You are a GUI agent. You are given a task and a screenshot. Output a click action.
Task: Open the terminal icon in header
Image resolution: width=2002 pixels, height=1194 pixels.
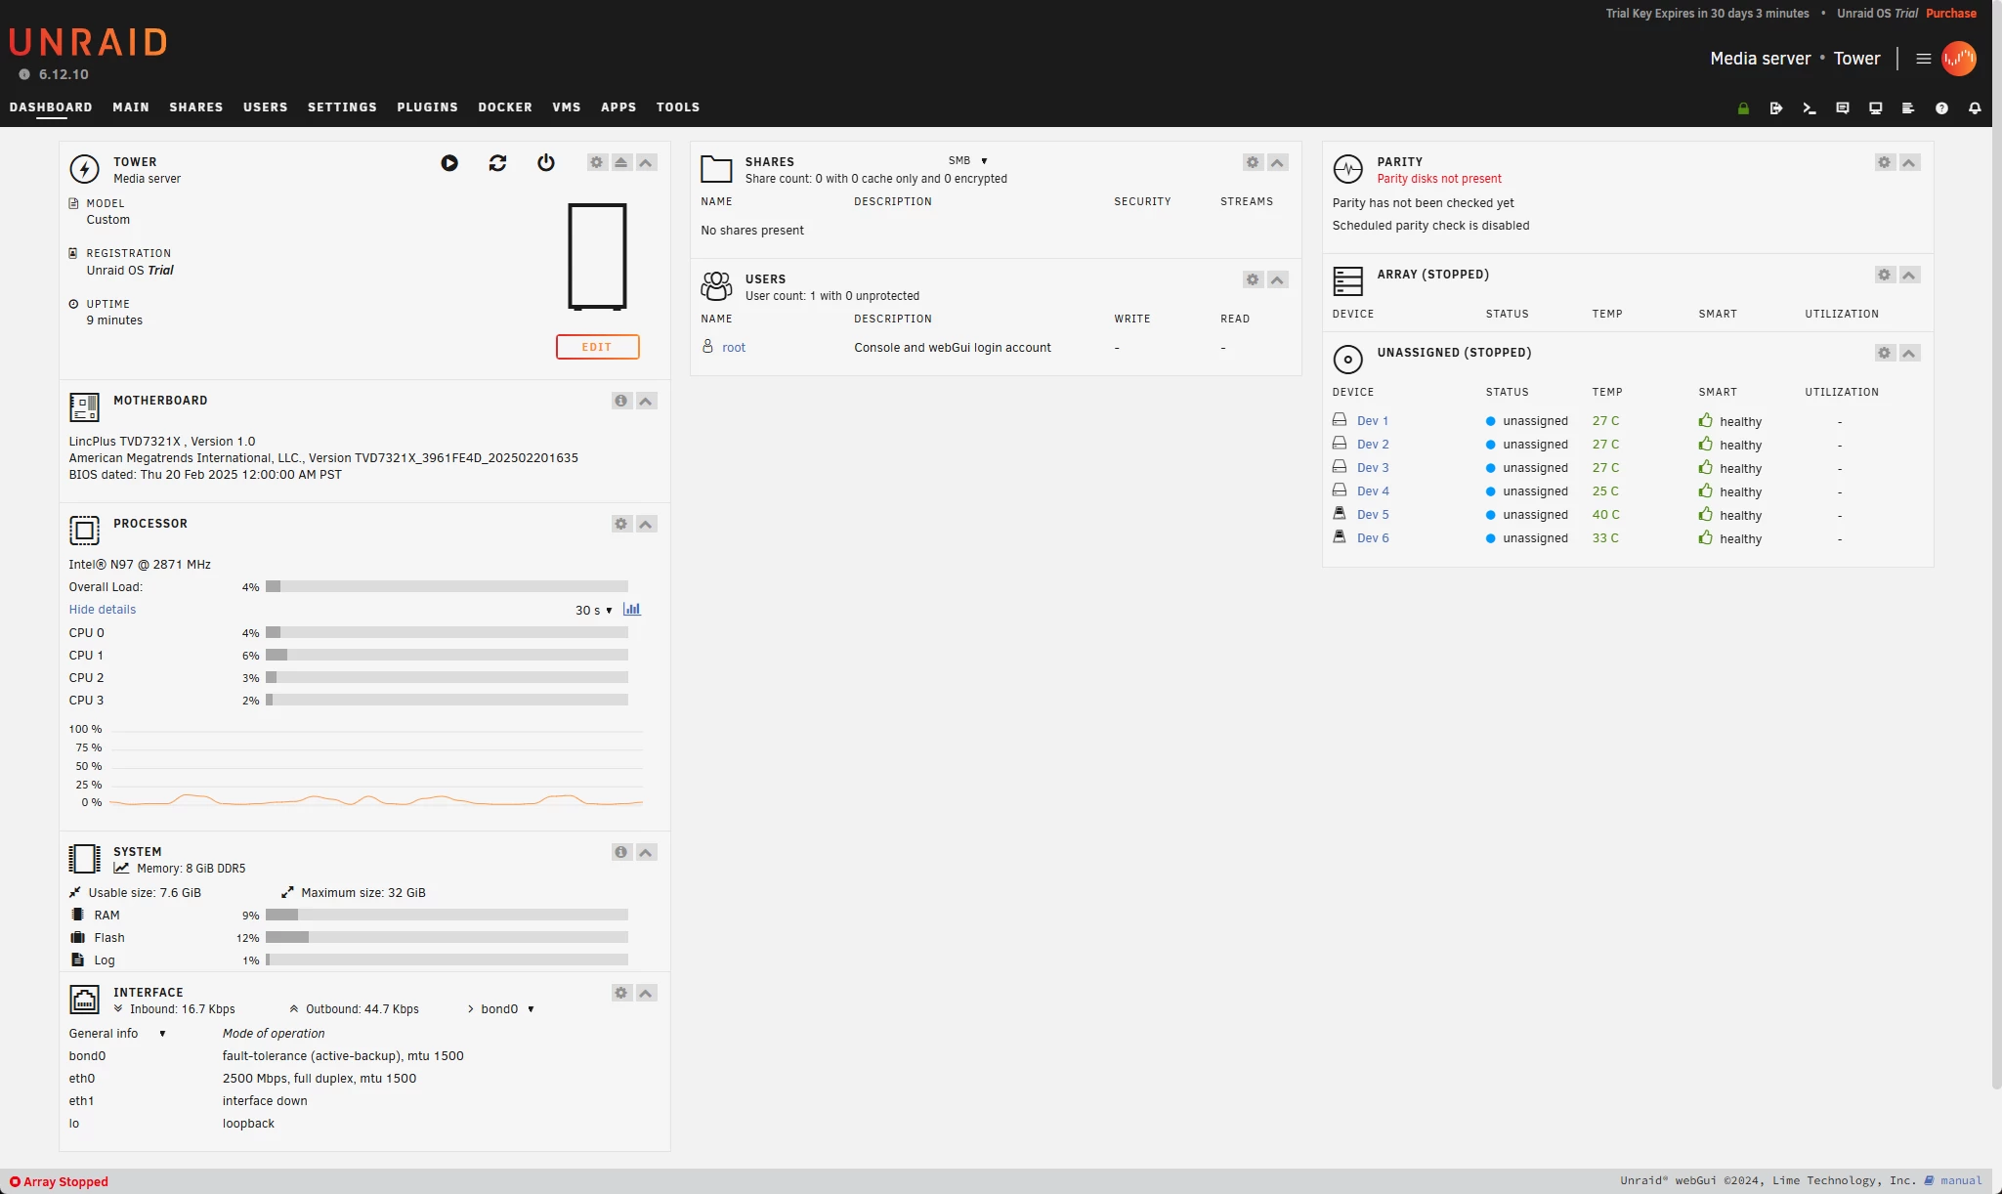[1810, 108]
